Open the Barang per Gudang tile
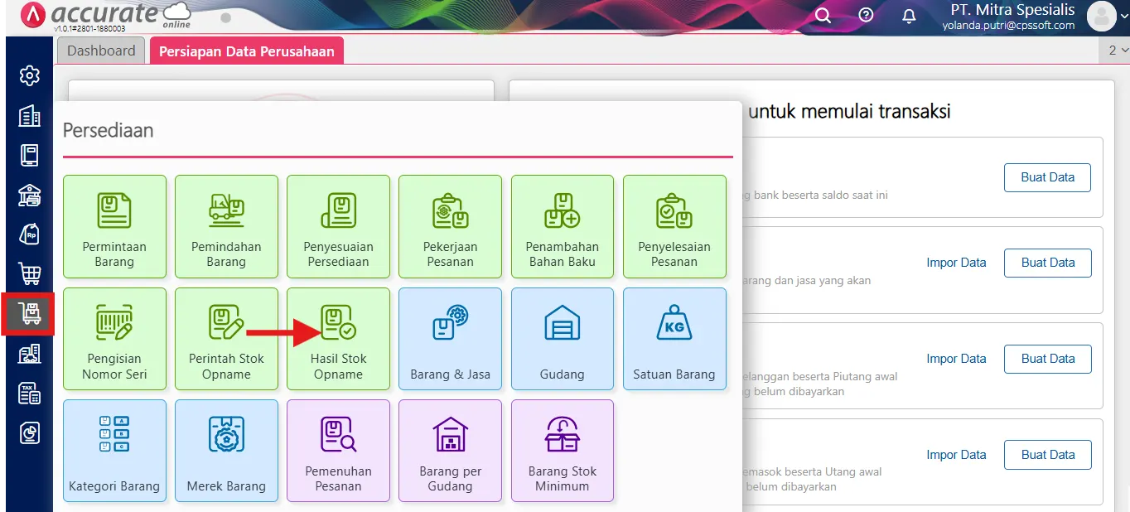Image resolution: width=1130 pixels, height=512 pixels. (x=450, y=451)
